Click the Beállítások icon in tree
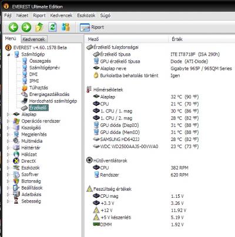The width and height of the screenshot is (235, 237). pyautogui.click(x=16, y=188)
